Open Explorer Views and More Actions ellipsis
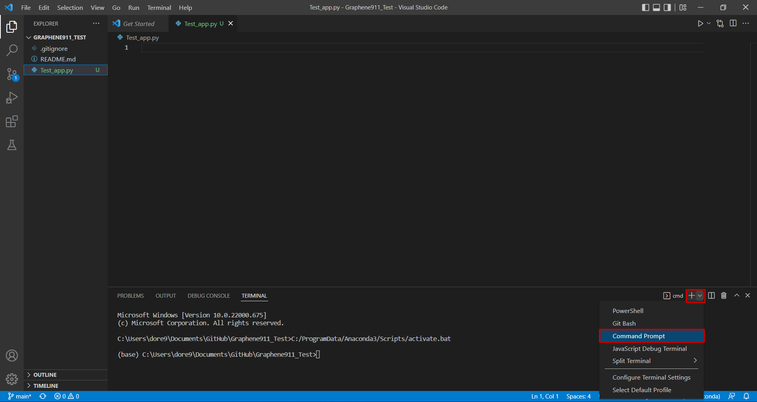This screenshot has width=757, height=402. pyautogui.click(x=96, y=24)
